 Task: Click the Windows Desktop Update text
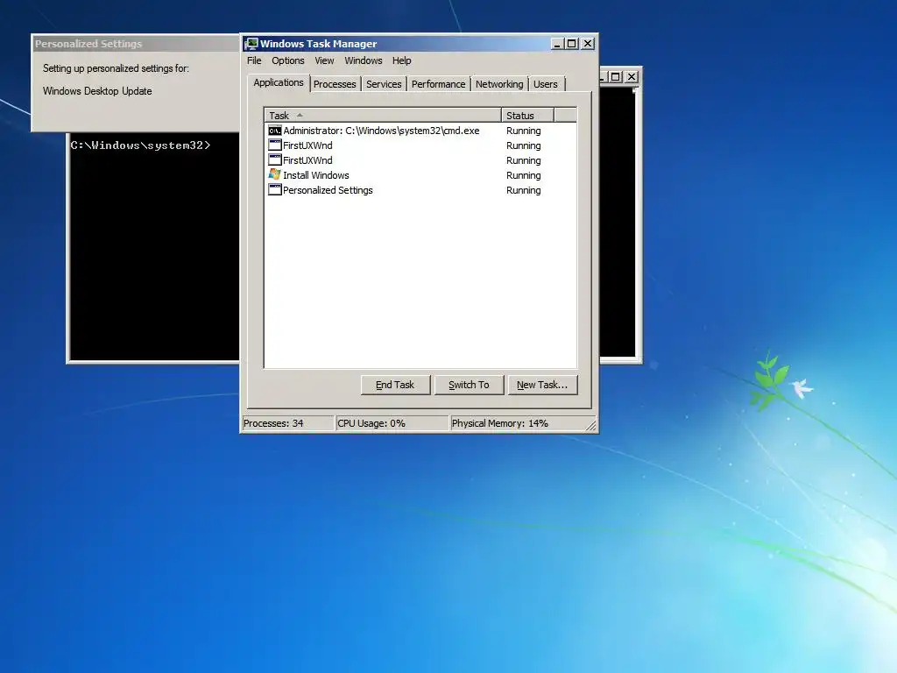(x=97, y=91)
